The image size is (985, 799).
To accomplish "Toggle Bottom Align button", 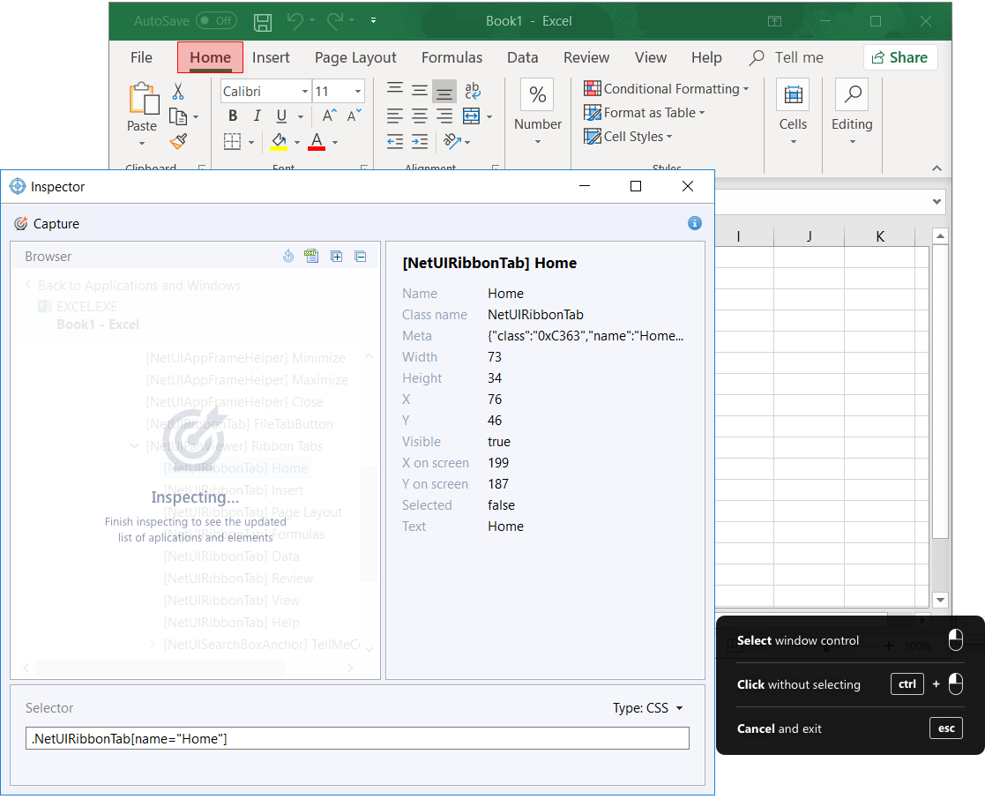I will click(x=444, y=92).
